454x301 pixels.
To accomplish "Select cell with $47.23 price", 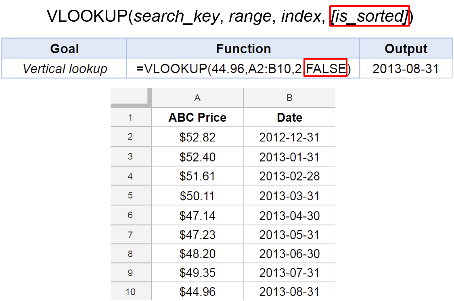I will tap(197, 235).
